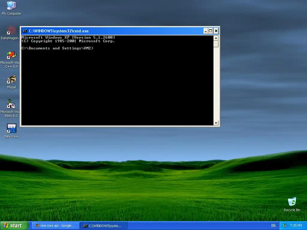
Task: Open the cmd.exe title bar system icon
Action: [x=25, y=31]
